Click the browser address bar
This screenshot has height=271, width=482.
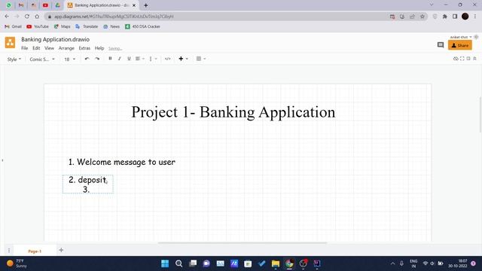click(215, 17)
